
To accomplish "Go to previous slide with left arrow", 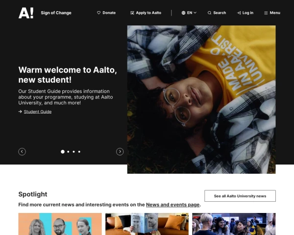I will pyautogui.click(x=22, y=152).
